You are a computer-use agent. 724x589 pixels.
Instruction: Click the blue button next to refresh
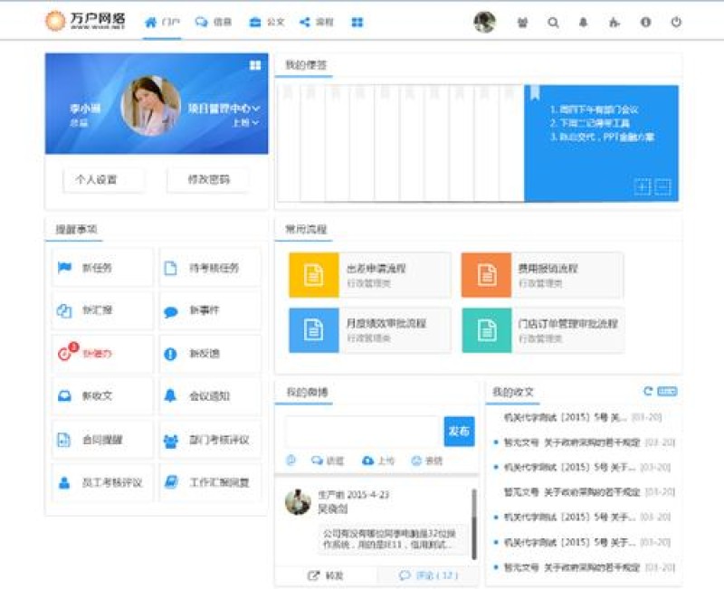(667, 392)
